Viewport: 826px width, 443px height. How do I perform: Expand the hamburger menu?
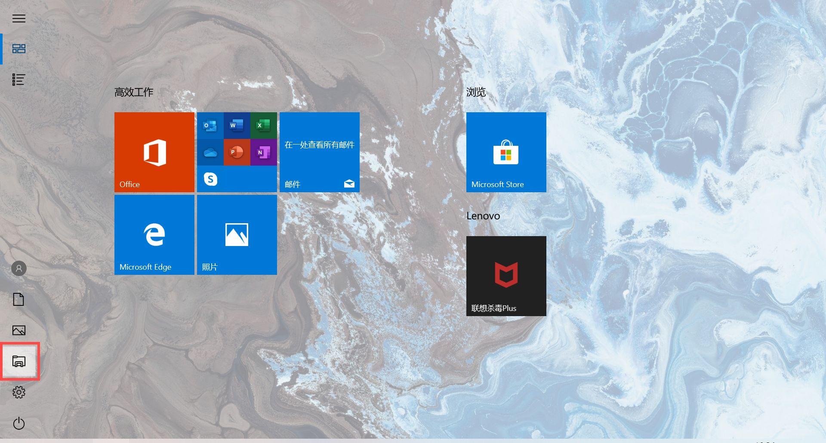point(18,18)
